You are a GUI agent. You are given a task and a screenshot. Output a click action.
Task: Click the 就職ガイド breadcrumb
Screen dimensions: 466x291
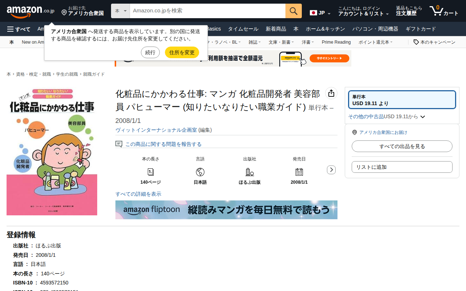[94, 74]
